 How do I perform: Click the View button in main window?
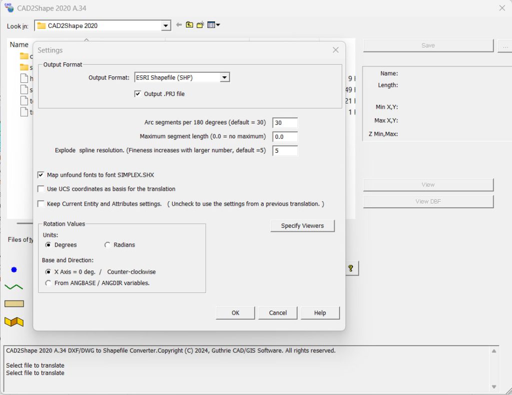[x=428, y=185]
